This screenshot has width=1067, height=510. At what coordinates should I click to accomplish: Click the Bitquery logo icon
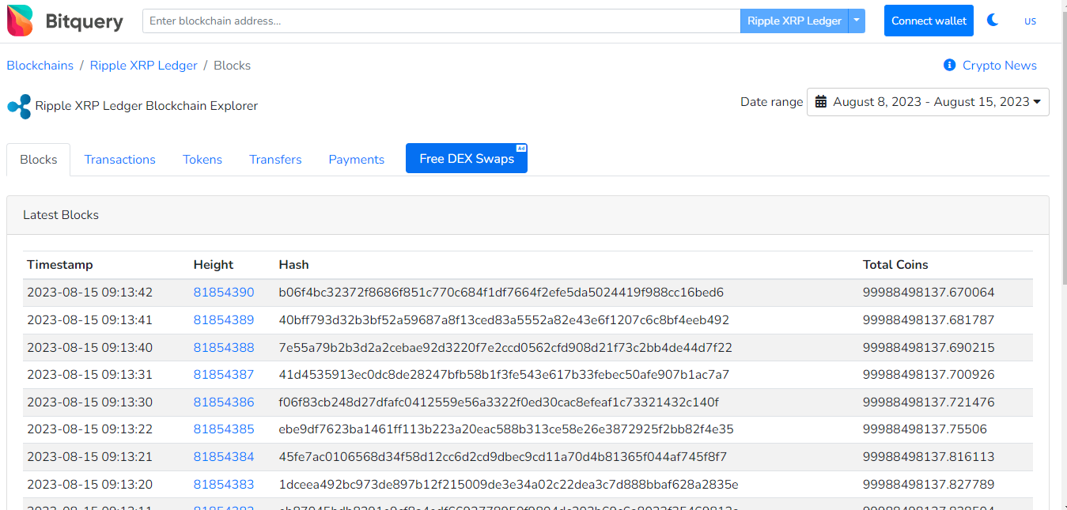21,21
